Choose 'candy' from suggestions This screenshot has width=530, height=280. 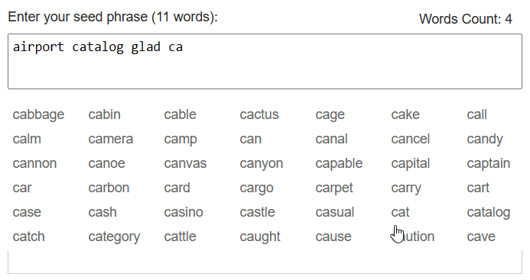click(485, 139)
